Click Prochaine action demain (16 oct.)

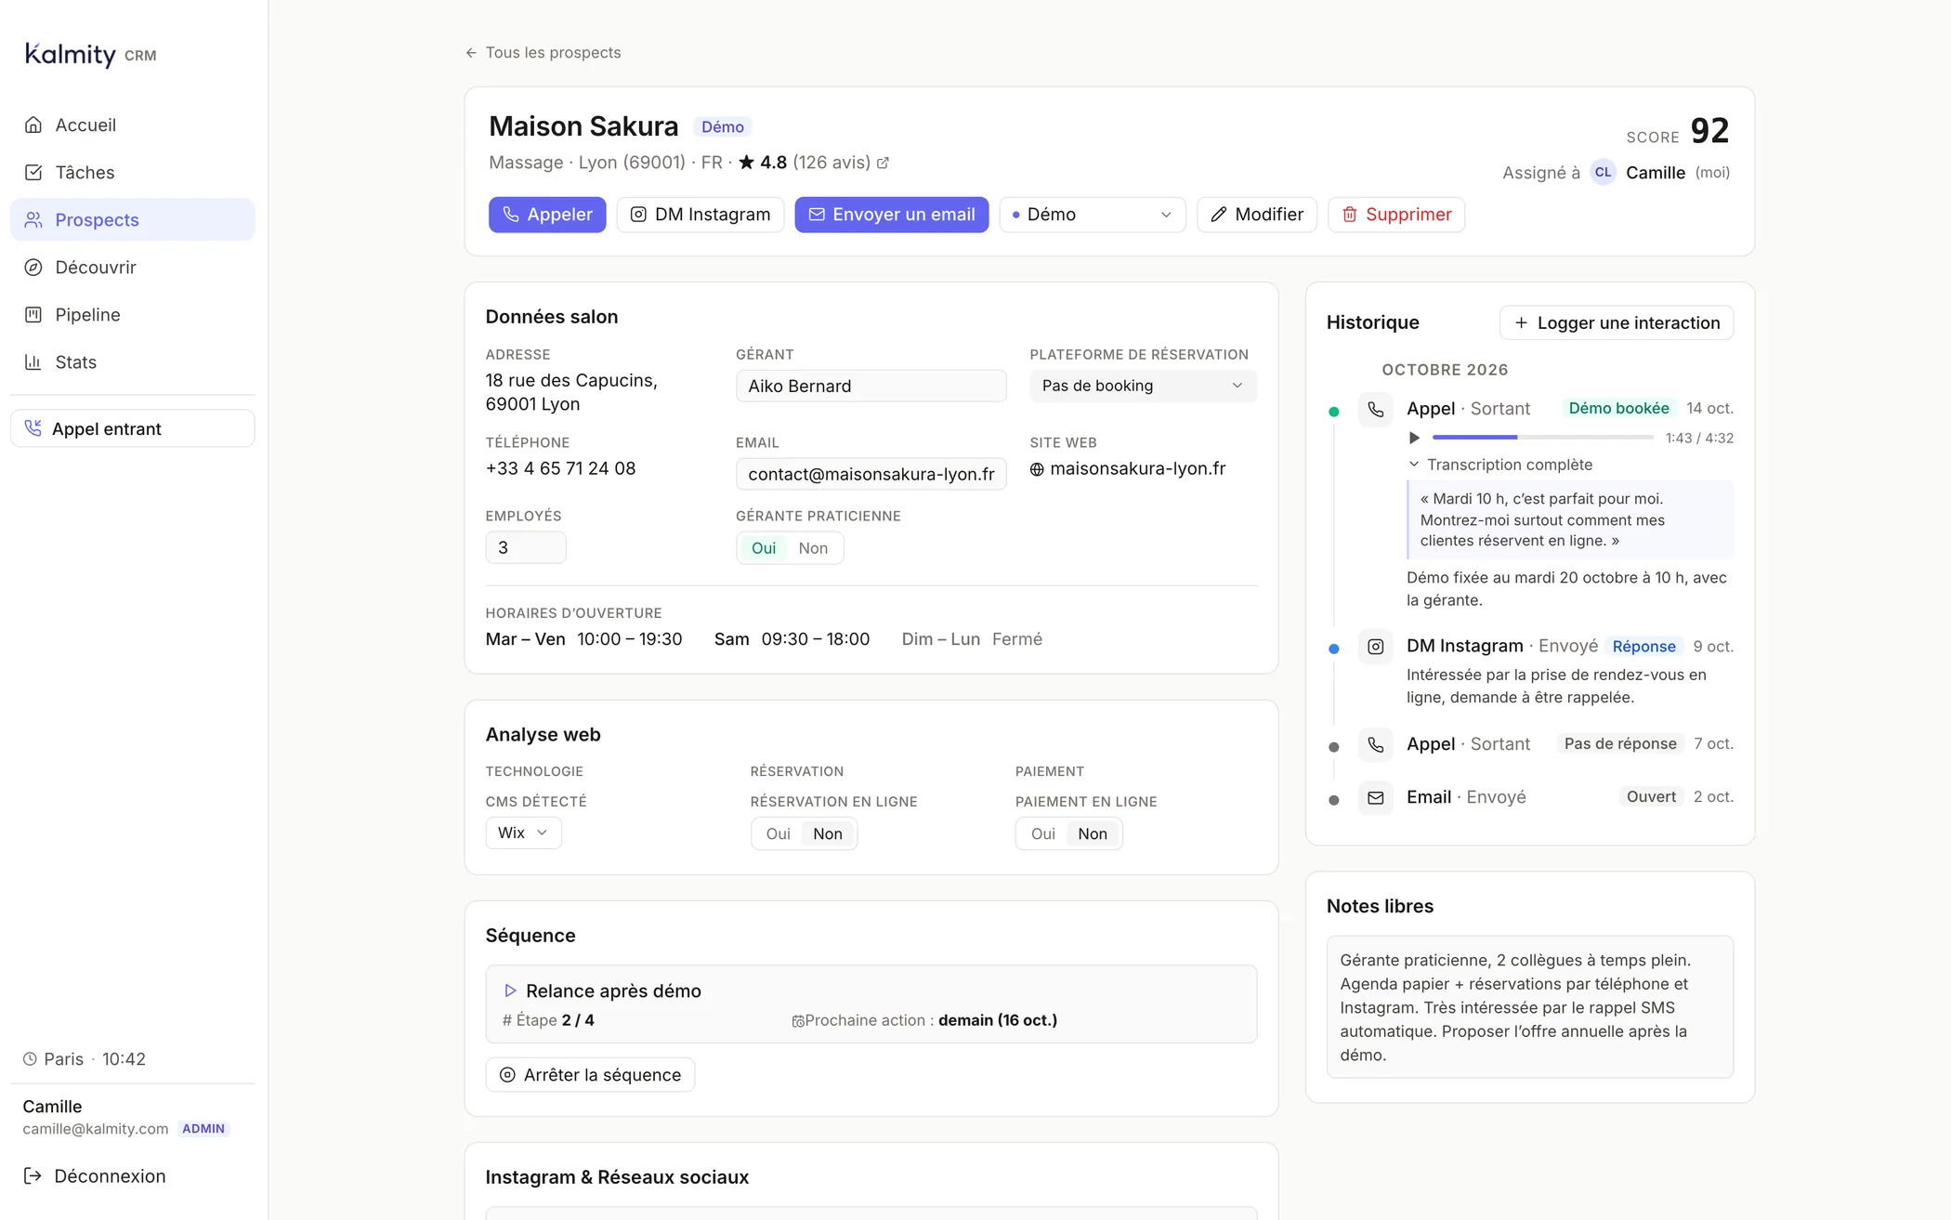pos(924,1020)
